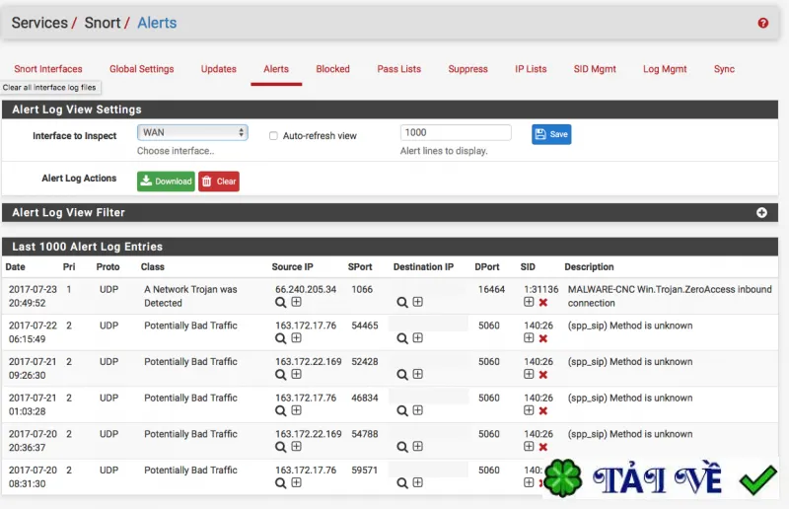Select the MALWARE-CNC Win.Trojan.ZeroAccess description text
Screen dimensions: 789x509
[x=670, y=297]
